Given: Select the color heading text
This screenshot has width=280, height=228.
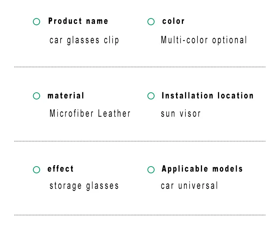Looking at the screenshot, I should point(173,21).
